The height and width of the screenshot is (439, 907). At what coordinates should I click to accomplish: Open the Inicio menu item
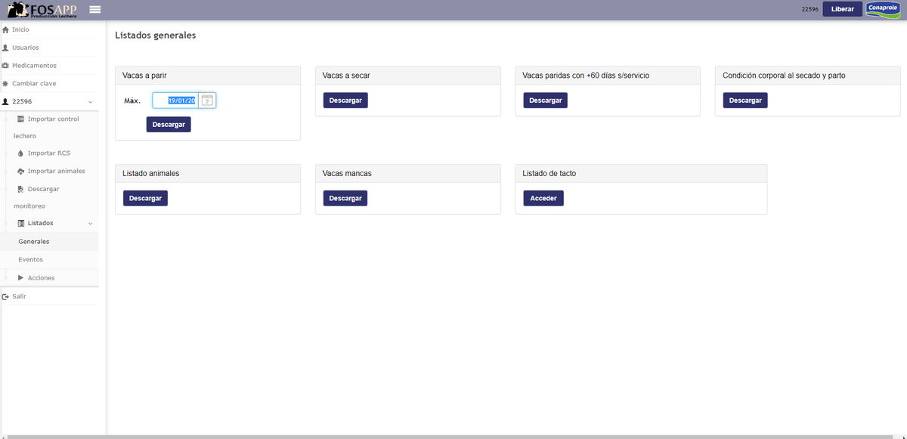point(49,29)
